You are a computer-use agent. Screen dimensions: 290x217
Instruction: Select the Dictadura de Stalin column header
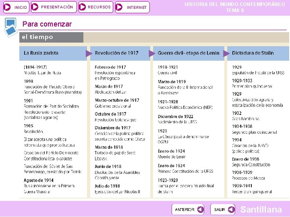click(x=258, y=53)
